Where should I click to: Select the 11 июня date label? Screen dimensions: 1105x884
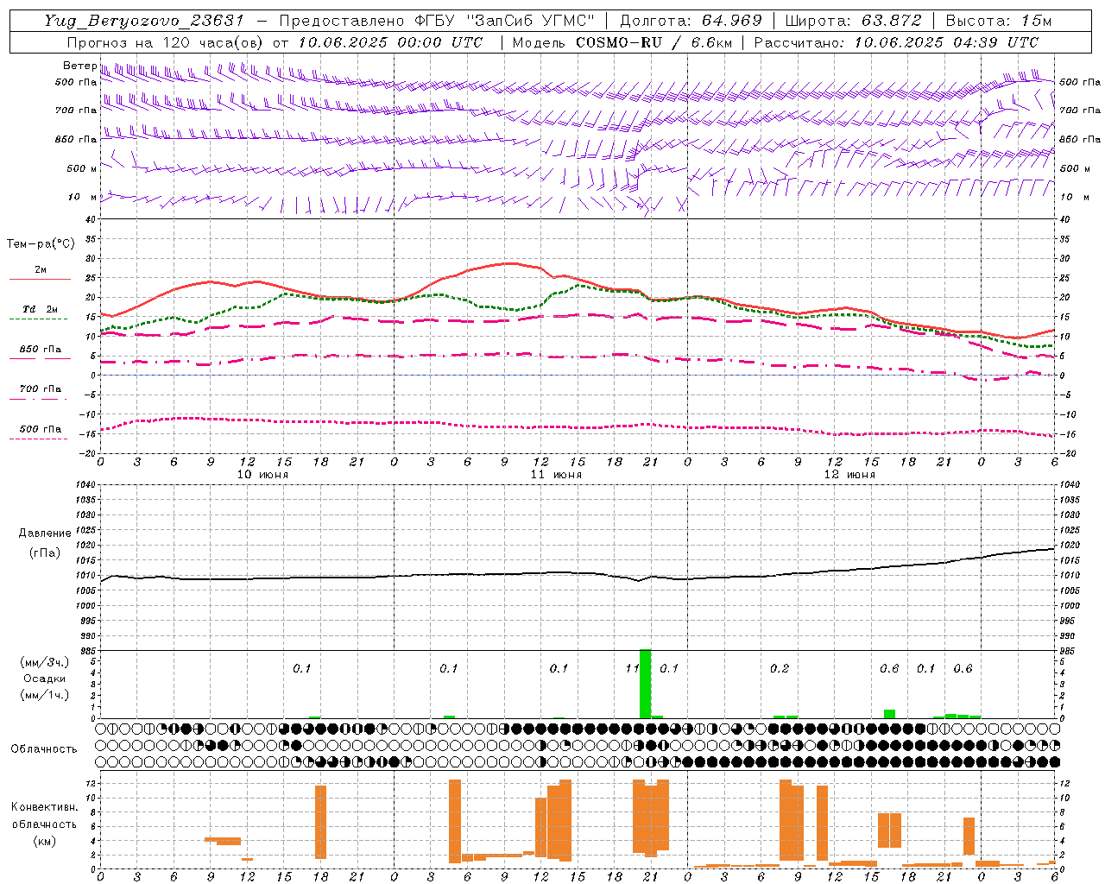[x=556, y=475]
